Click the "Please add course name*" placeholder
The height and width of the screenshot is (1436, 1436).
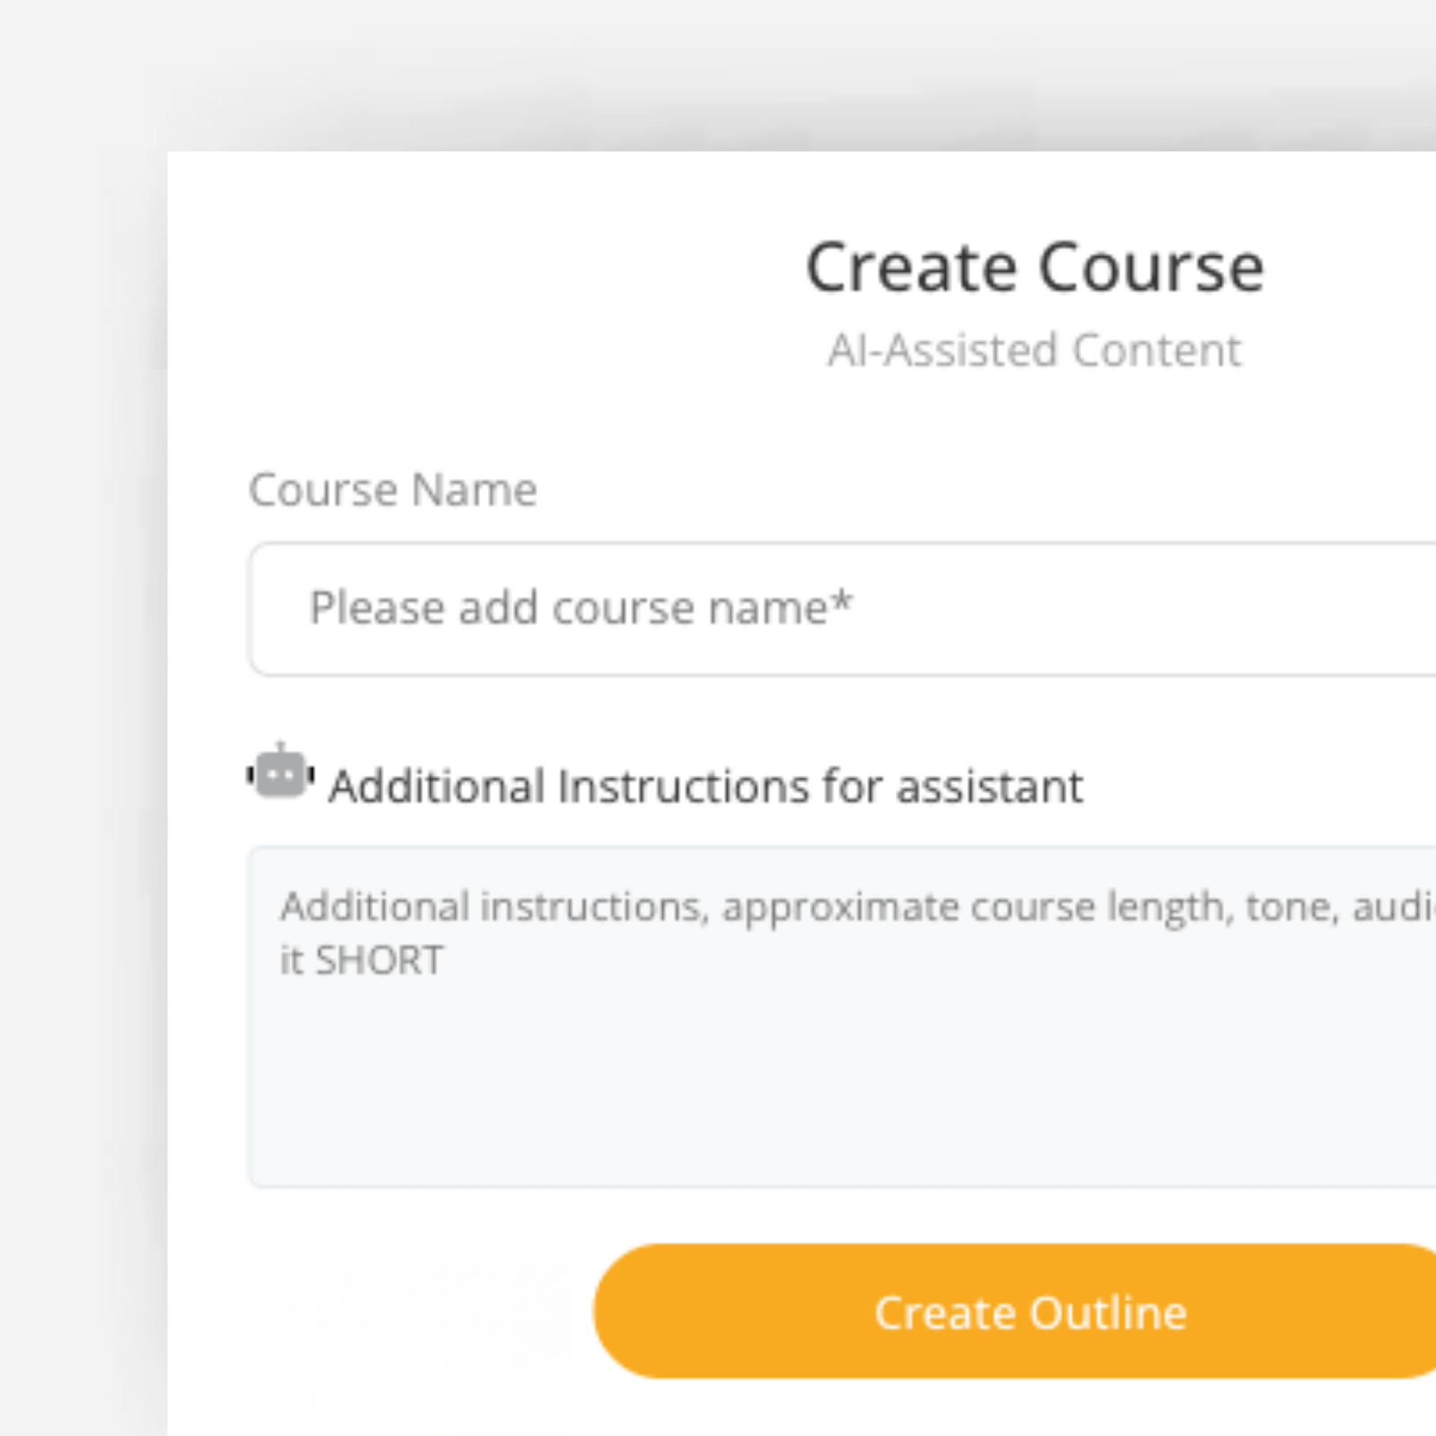click(580, 608)
